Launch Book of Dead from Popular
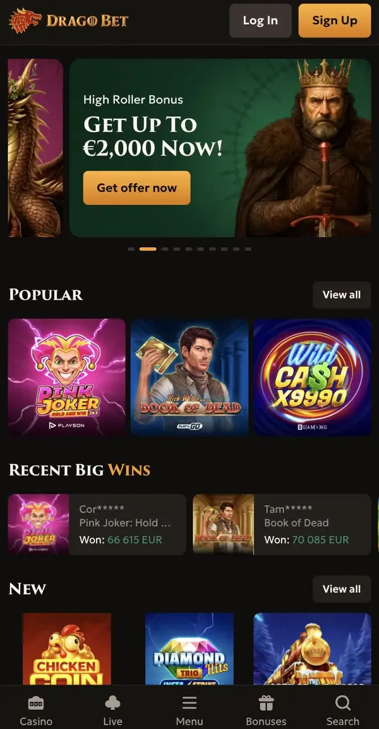 [x=189, y=377]
